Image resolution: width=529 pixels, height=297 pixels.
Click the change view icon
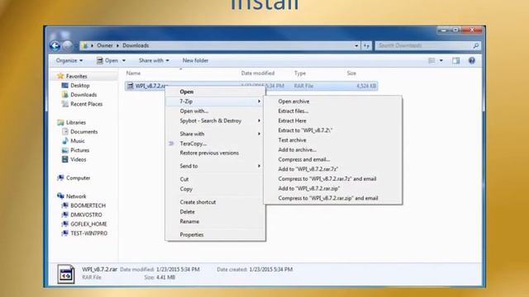431,60
